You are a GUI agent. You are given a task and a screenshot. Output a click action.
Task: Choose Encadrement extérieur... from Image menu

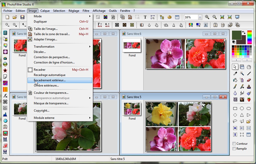pyautogui.click(x=60, y=80)
